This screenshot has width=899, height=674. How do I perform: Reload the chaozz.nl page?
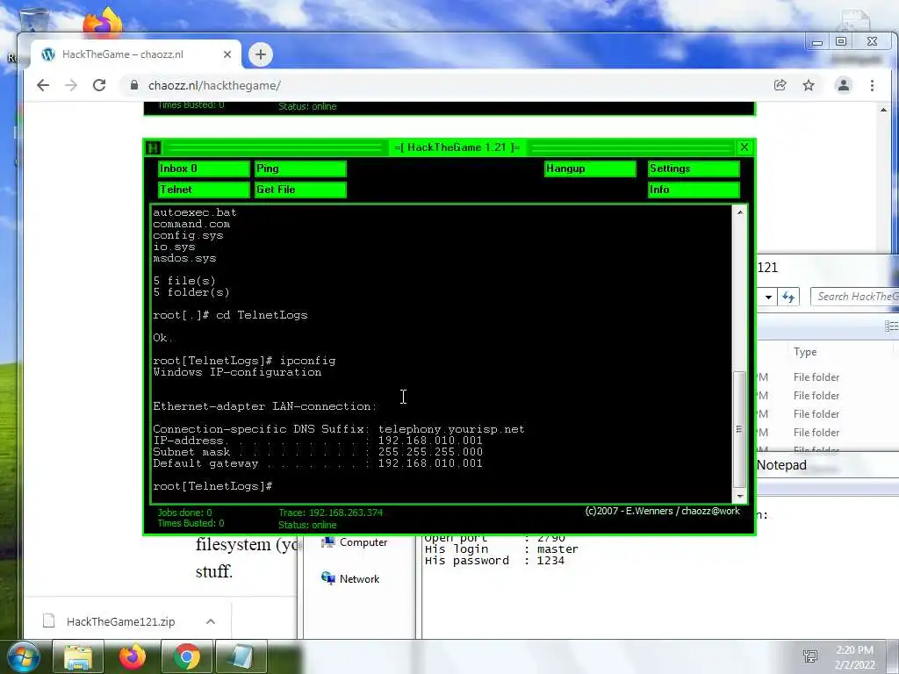(99, 85)
